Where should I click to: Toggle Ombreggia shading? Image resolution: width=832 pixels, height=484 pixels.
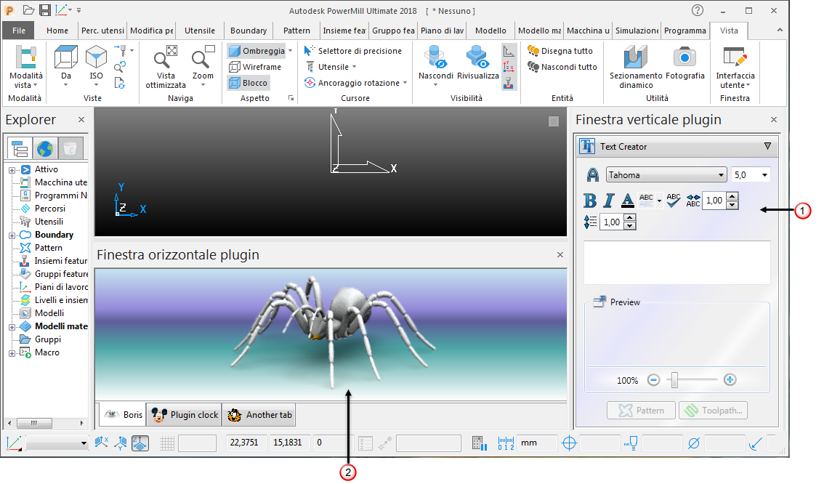(x=257, y=51)
